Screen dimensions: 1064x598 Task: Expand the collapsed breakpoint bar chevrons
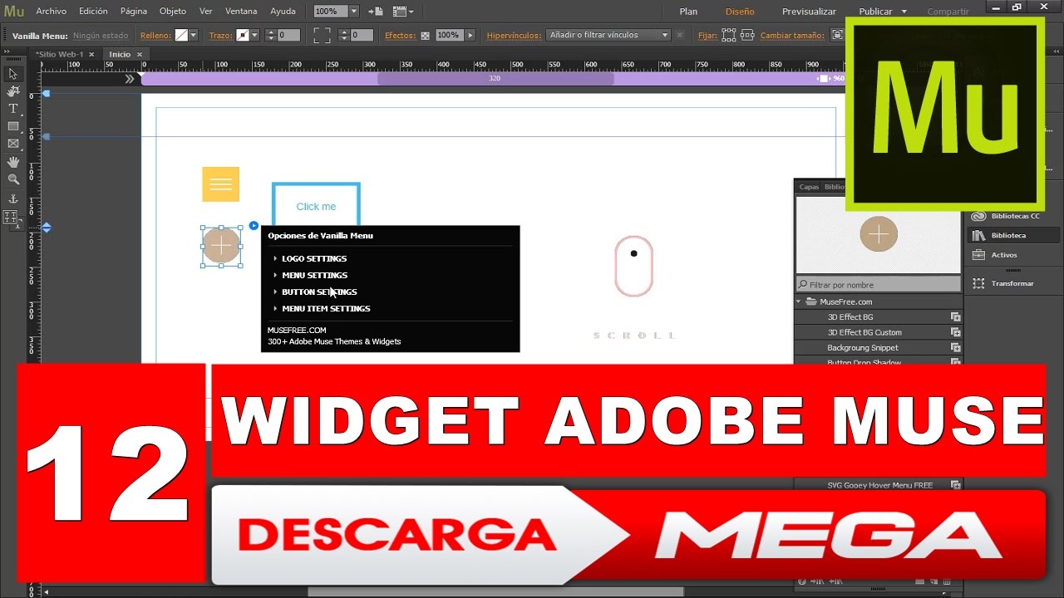click(x=130, y=79)
